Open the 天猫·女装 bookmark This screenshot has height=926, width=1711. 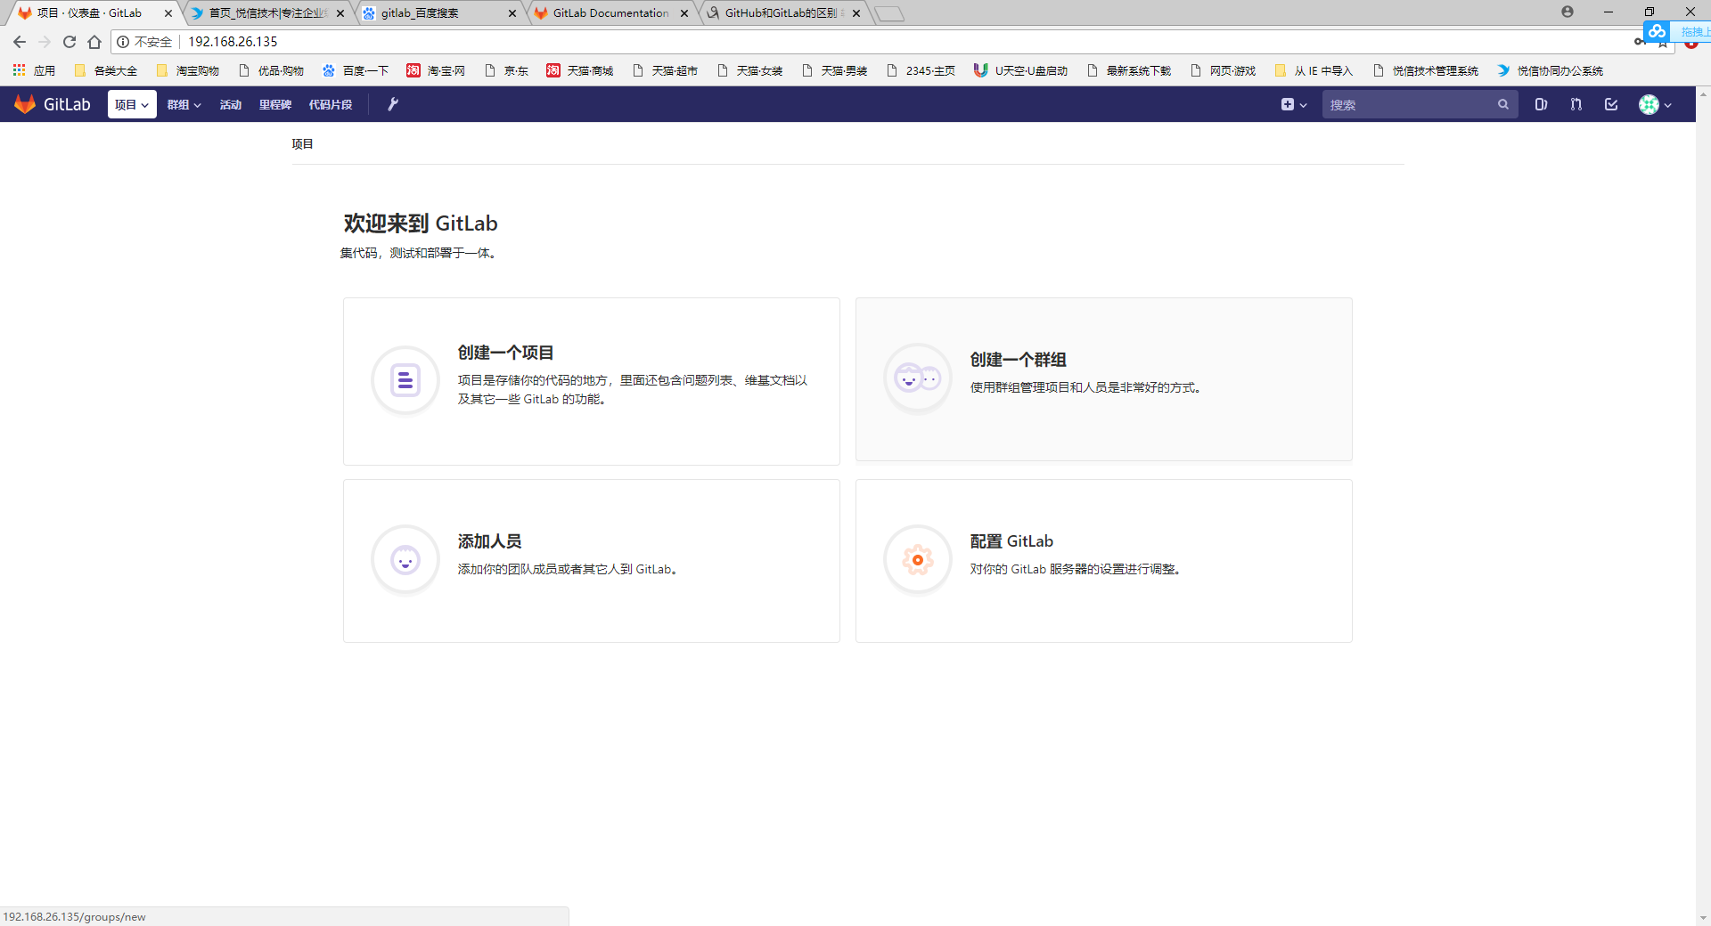(749, 70)
